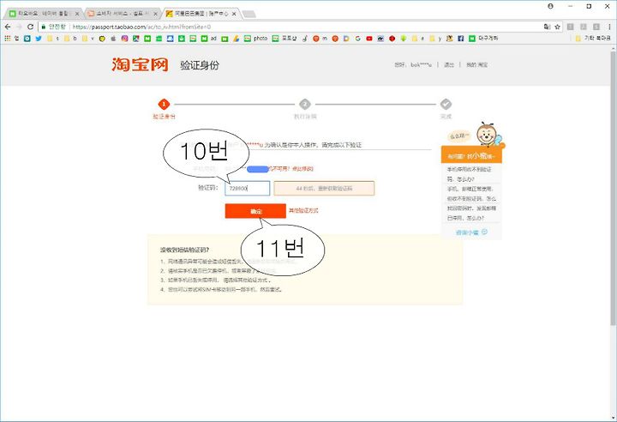The width and height of the screenshot is (617, 422).
Task: Click the translate page icon in address bar
Action: [547, 27]
